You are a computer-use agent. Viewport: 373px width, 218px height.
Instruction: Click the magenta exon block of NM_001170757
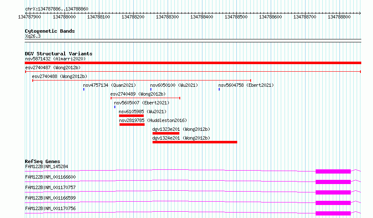(333, 192)
